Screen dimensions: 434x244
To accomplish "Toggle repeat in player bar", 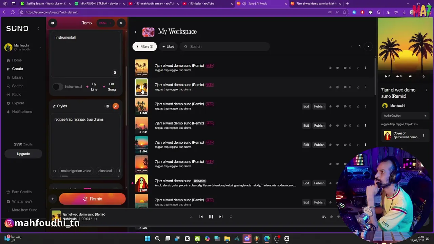I will coord(231,217).
